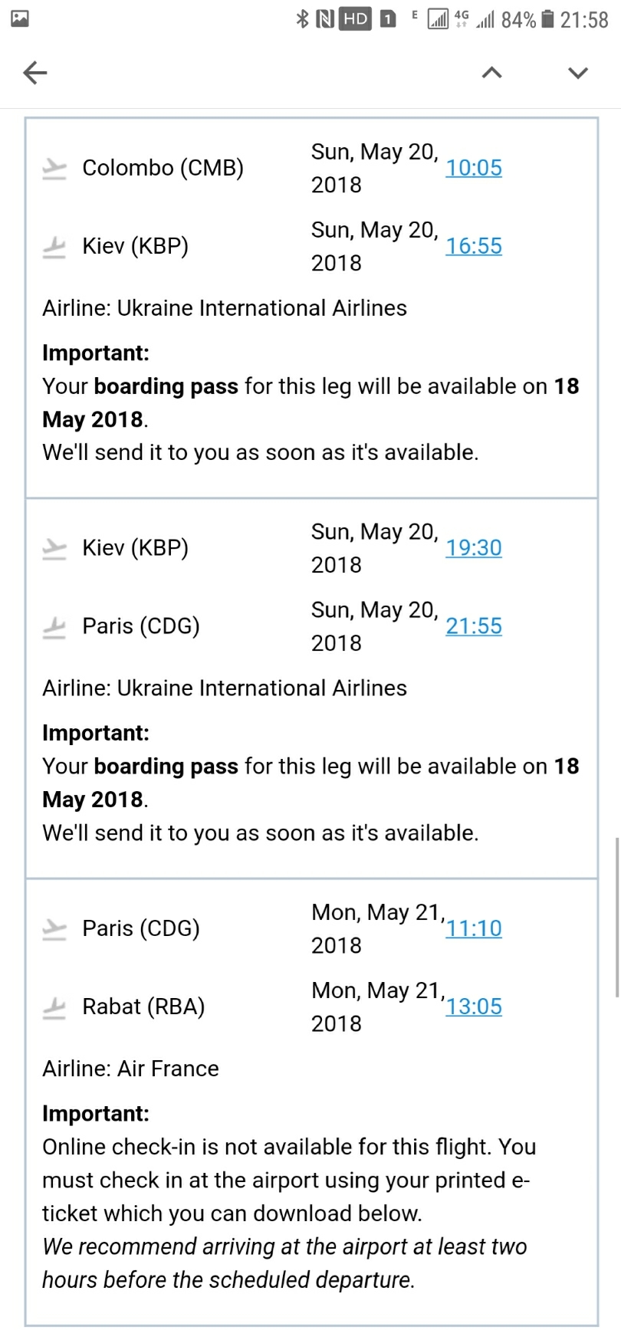621x1330 pixels.
Task: Select the Air France airline text
Action: pos(168,1069)
